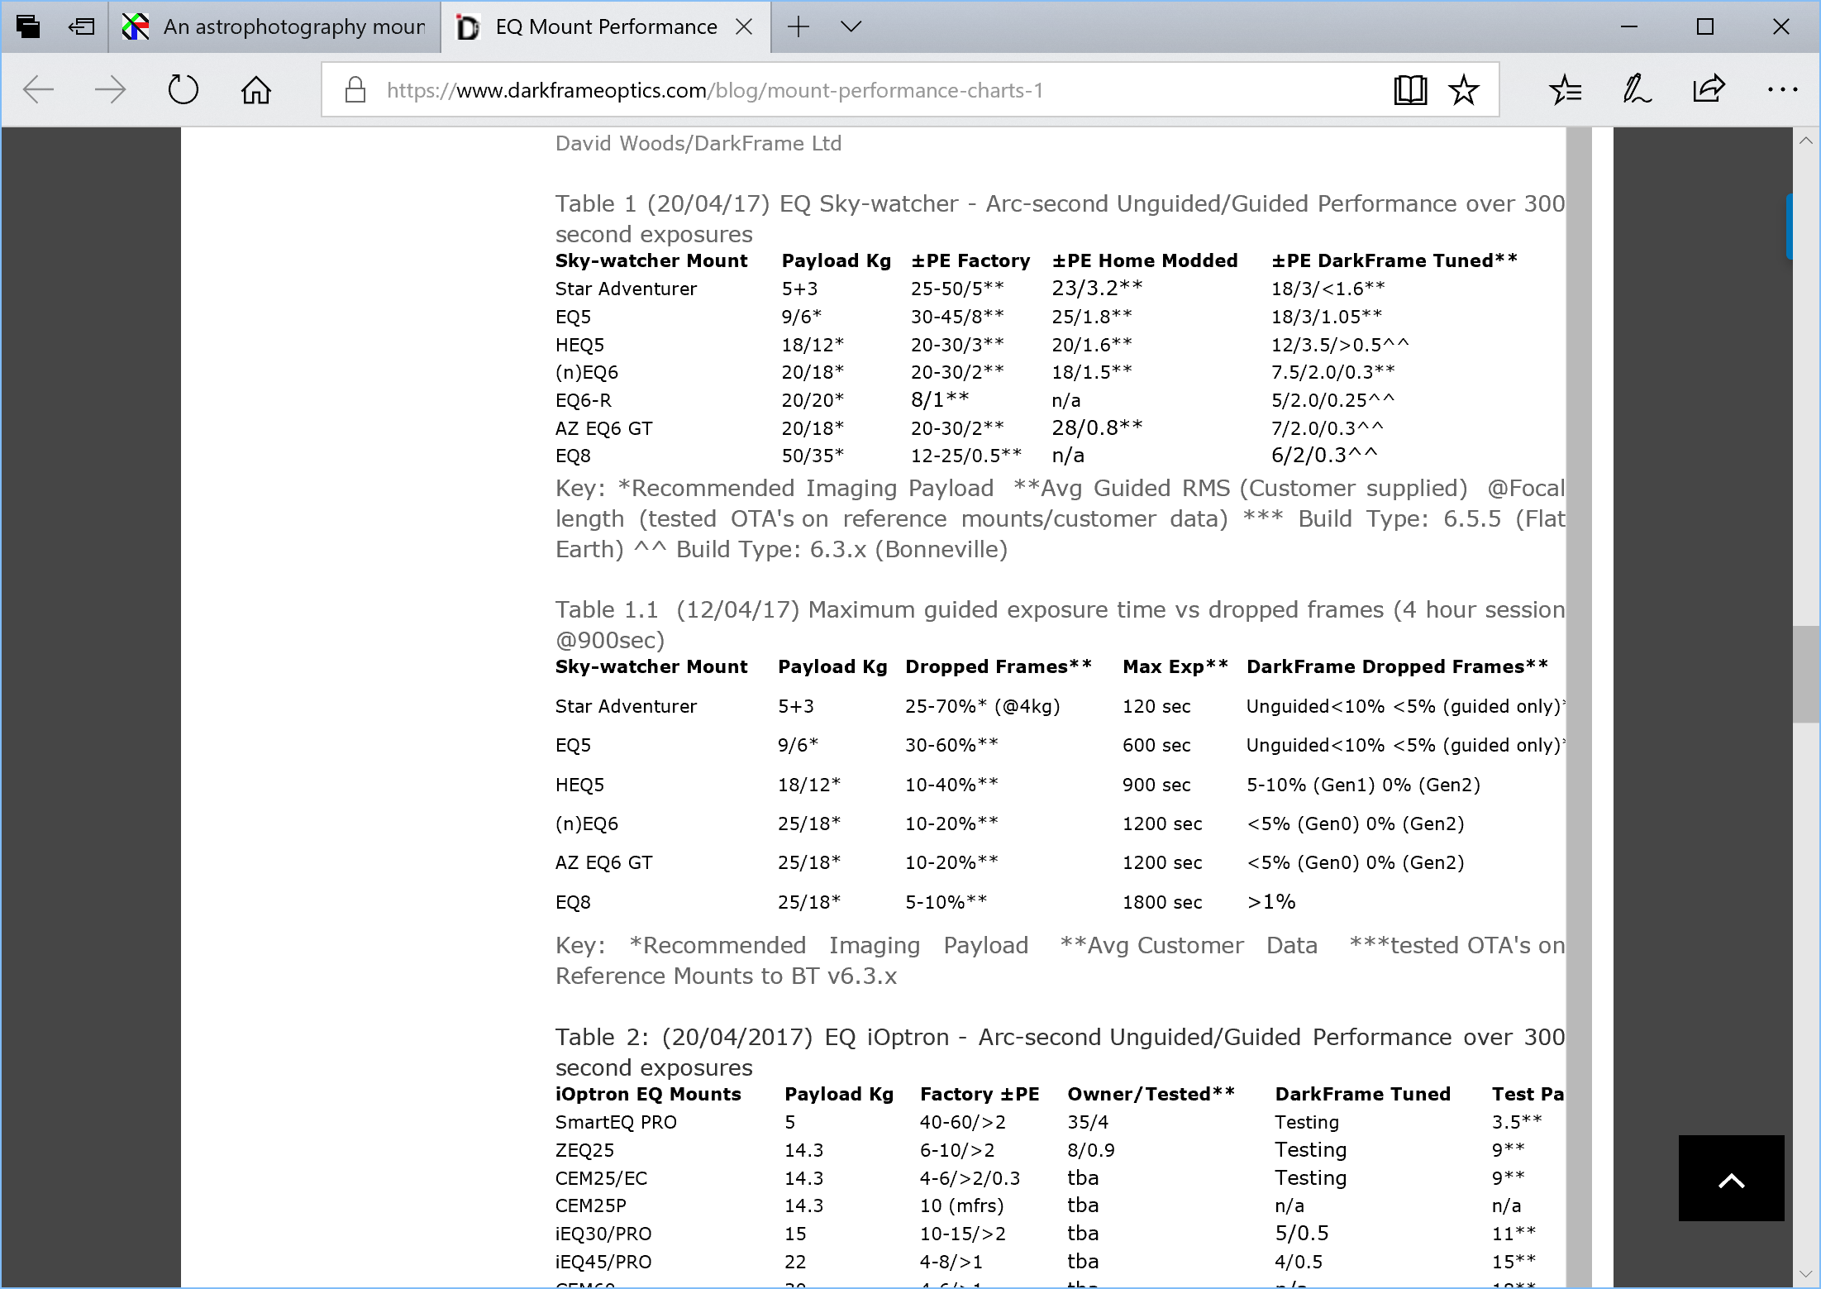1821x1289 pixels.
Task: Click the 'ZEQ25' row label
Action: click(584, 1150)
